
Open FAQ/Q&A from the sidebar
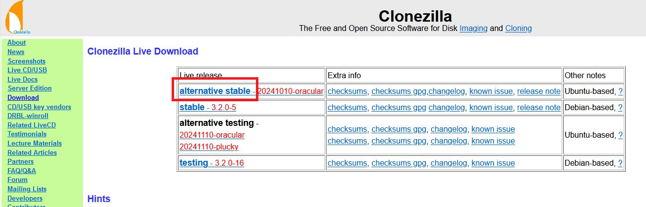click(22, 171)
